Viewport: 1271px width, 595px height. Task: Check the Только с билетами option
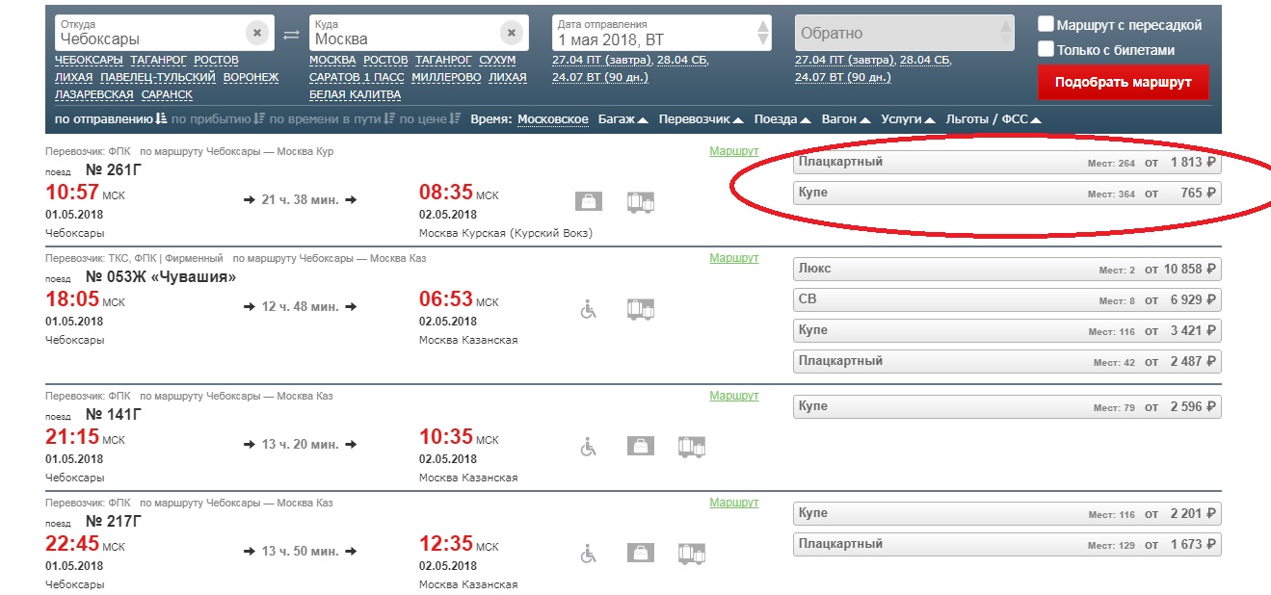(x=1046, y=50)
